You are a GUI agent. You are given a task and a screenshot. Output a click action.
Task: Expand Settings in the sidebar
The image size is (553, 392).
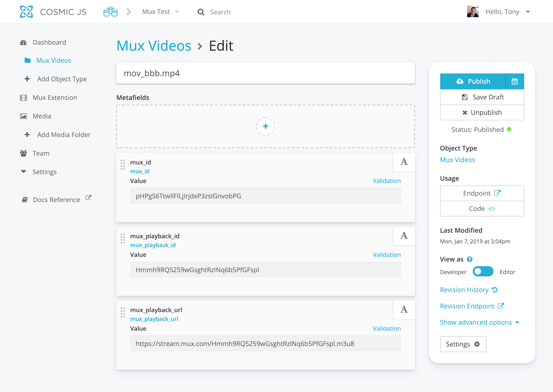pyautogui.click(x=44, y=172)
